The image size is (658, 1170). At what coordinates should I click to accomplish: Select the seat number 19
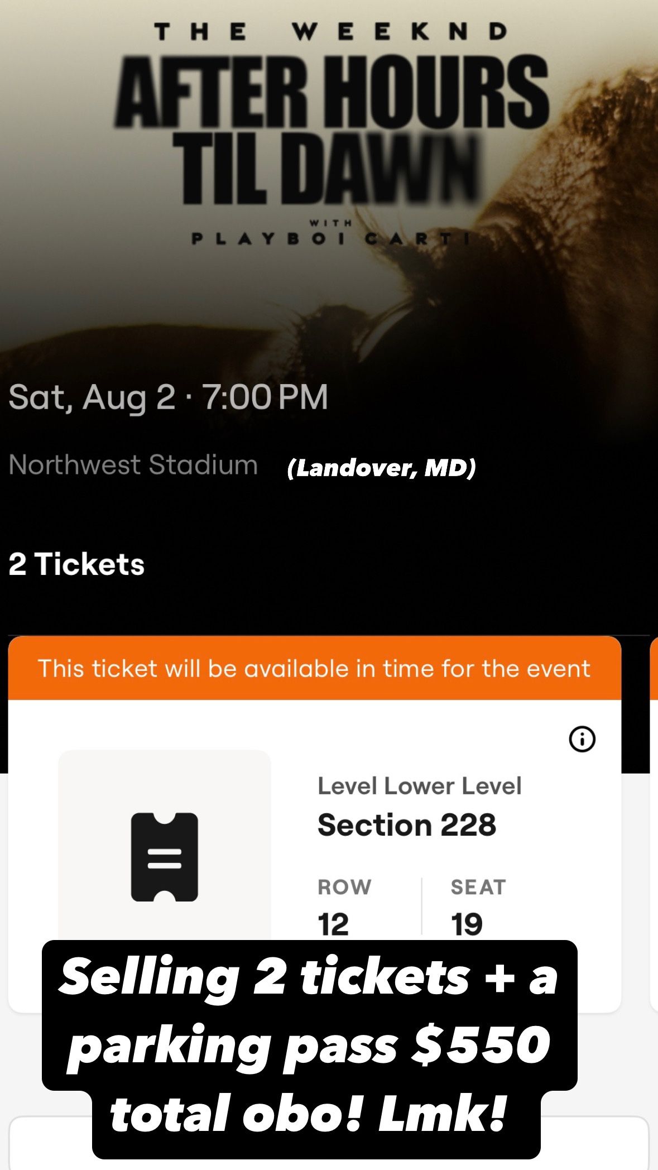(467, 924)
